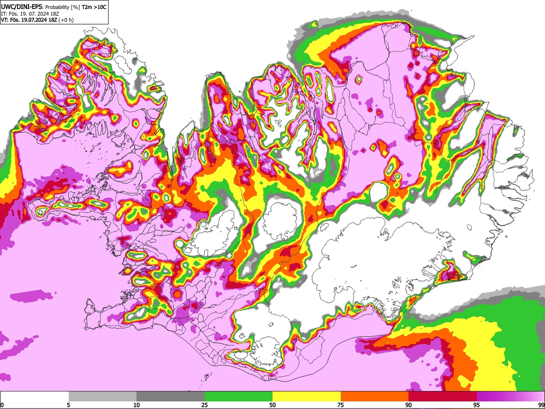Image resolution: width=545 pixels, height=409 pixels.
Task: Click the 'UWC/DINI-EPS' title text
Action: (x=20, y=7)
